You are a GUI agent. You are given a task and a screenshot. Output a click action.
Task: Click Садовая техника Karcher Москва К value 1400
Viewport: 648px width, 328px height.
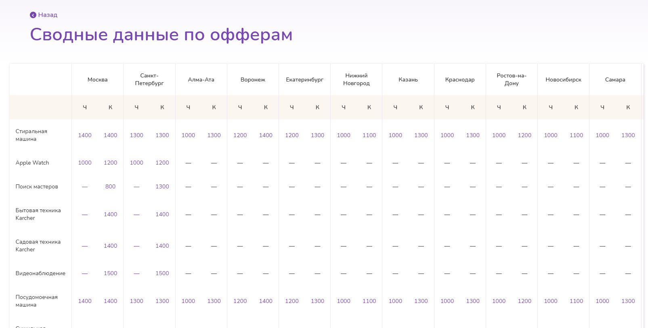tap(111, 246)
